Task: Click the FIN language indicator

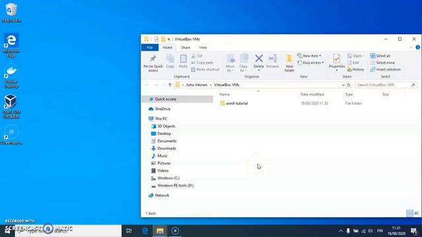Action: [x=380, y=231]
